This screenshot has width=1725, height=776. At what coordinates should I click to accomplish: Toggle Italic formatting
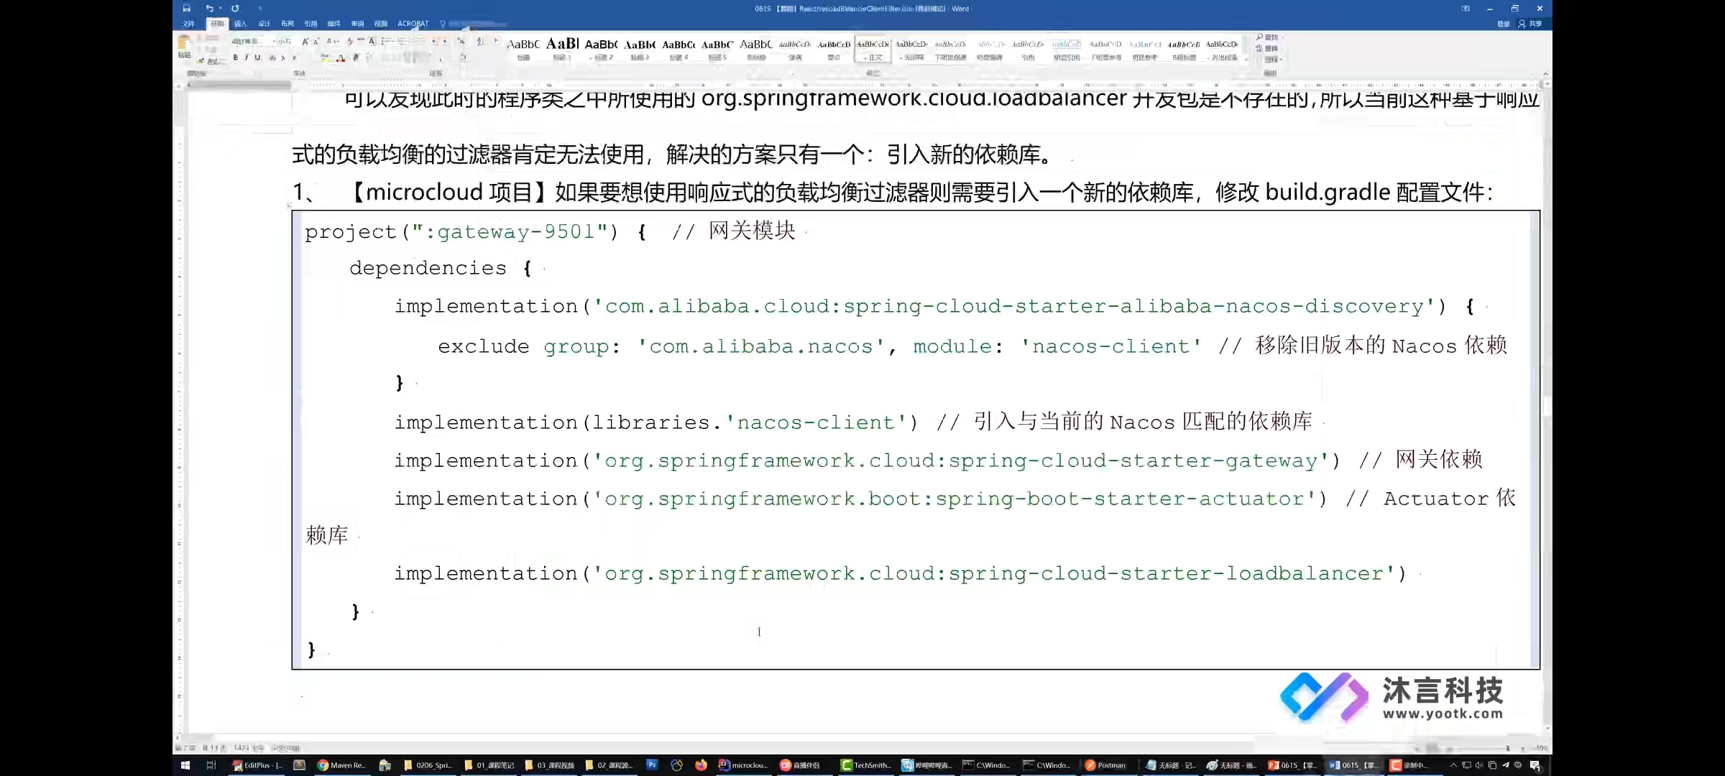(x=246, y=57)
